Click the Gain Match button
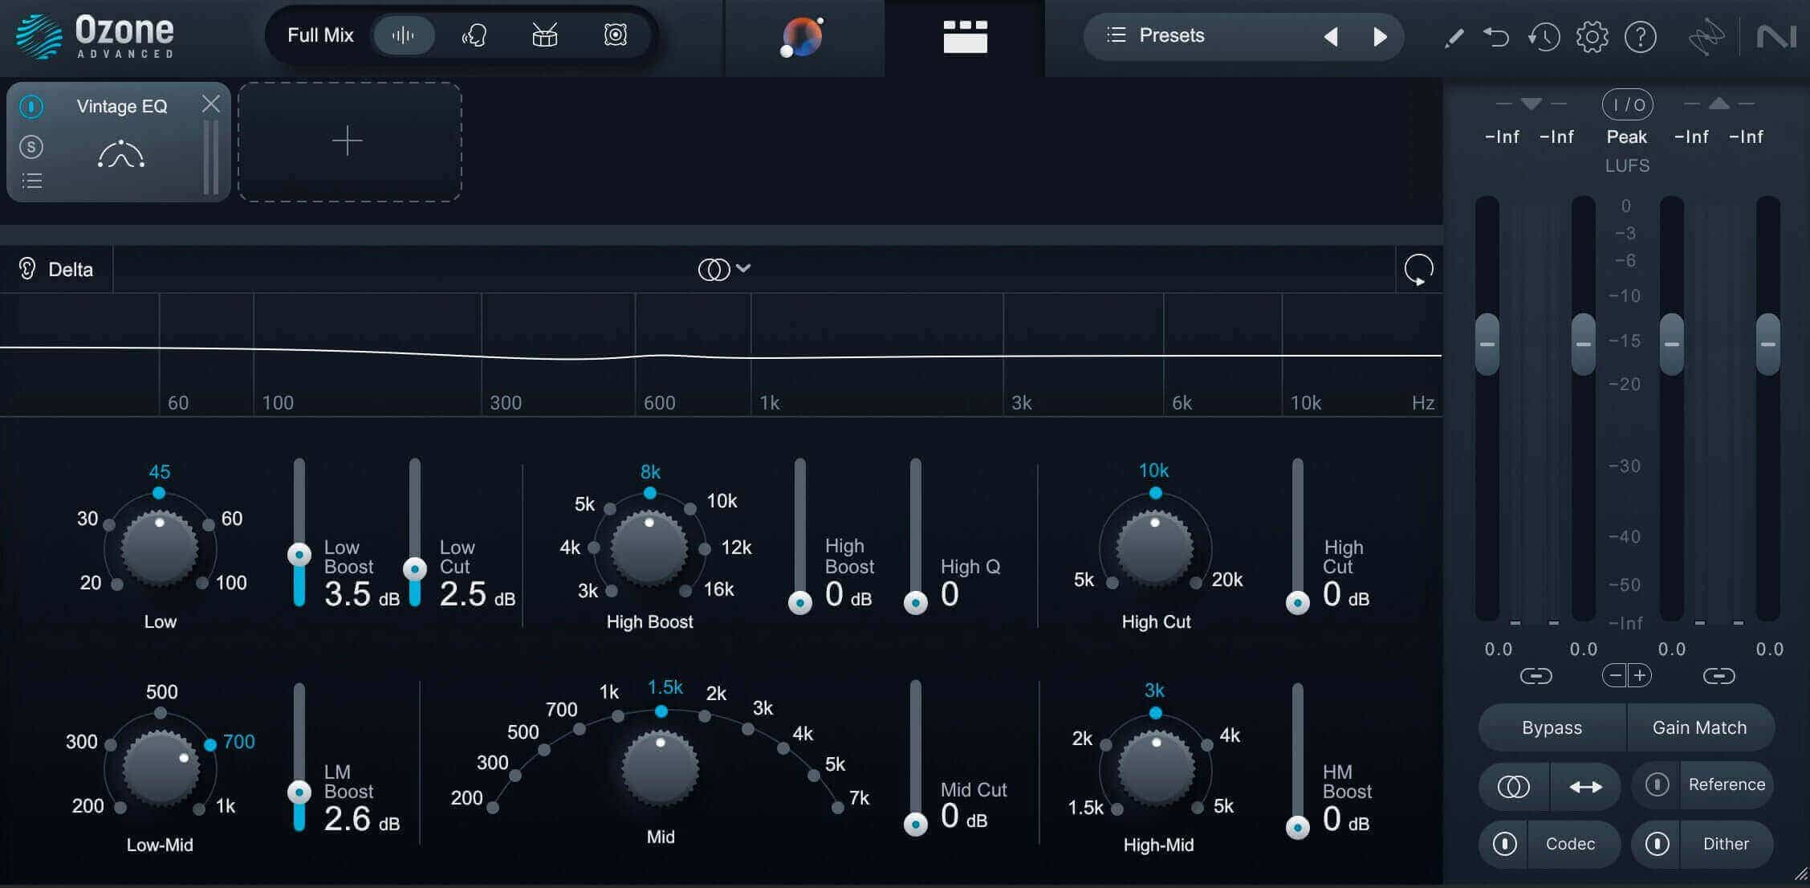Screen dimensions: 1810x888 pos(1700,727)
